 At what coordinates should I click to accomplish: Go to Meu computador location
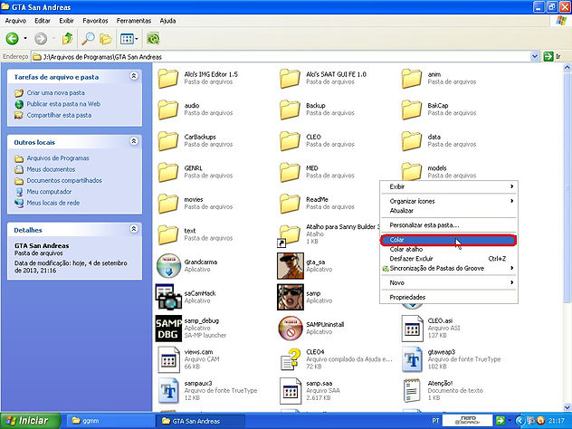click(x=49, y=192)
